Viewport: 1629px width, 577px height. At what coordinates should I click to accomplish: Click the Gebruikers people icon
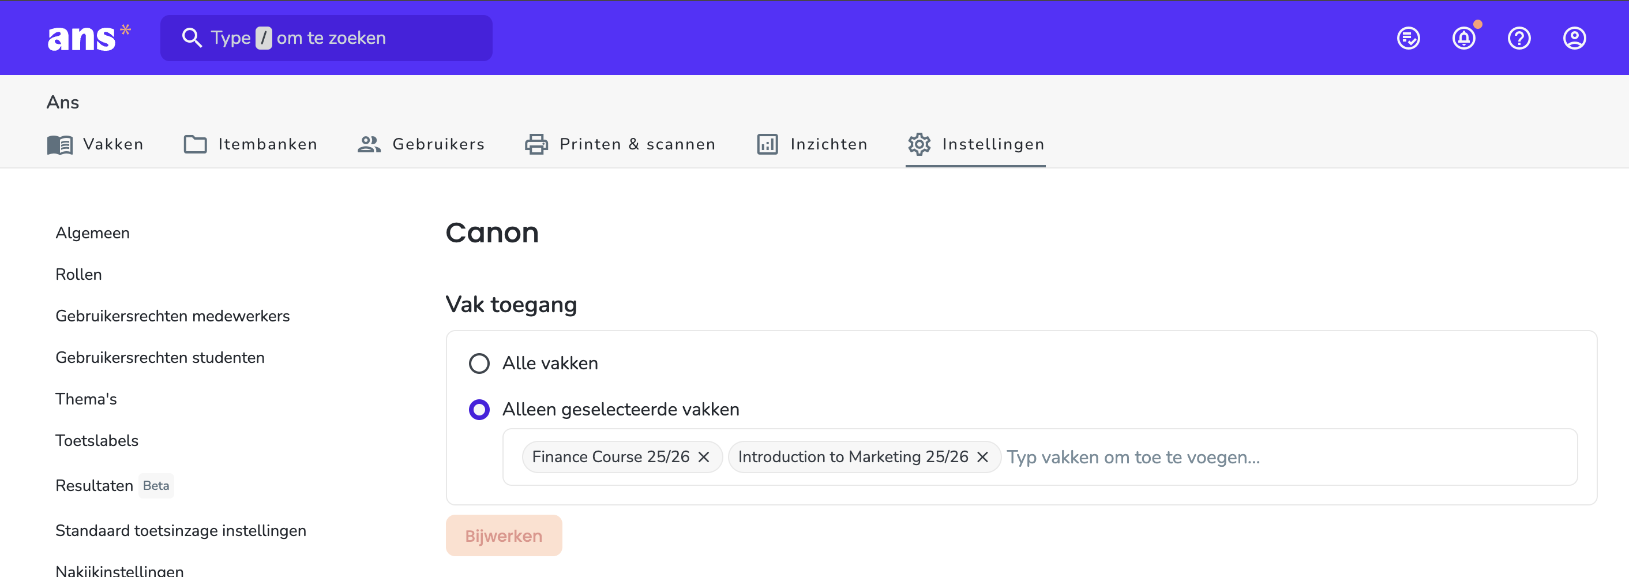click(369, 145)
